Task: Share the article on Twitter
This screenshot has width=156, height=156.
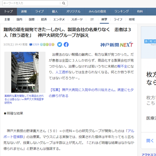Action: point(60,45)
